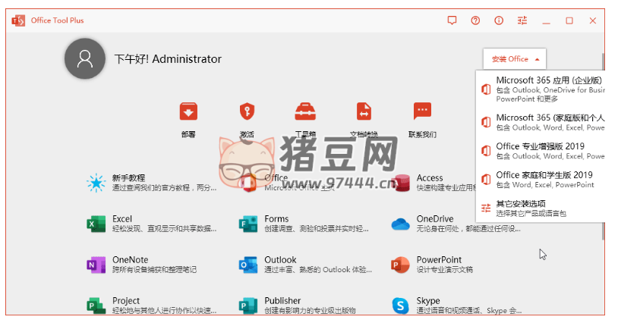The height and width of the screenshot is (323, 618).
Task: Open the feedback message icon in title bar
Action: pyautogui.click(x=452, y=20)
